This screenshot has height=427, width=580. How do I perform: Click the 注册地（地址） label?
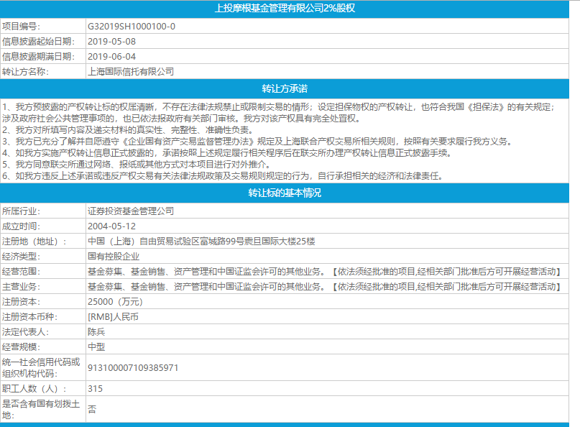(34, 242)
